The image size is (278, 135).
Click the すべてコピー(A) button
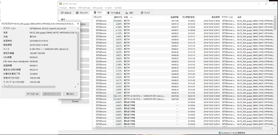pyautogui.click(x=33, y=94)
